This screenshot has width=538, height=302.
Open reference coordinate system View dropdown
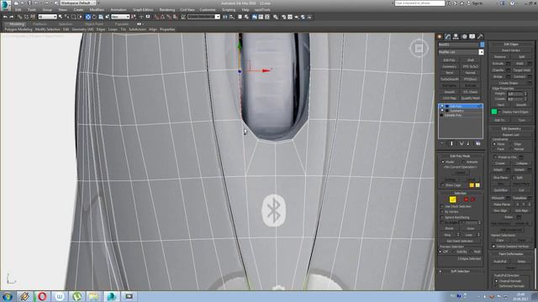point(120,17)
